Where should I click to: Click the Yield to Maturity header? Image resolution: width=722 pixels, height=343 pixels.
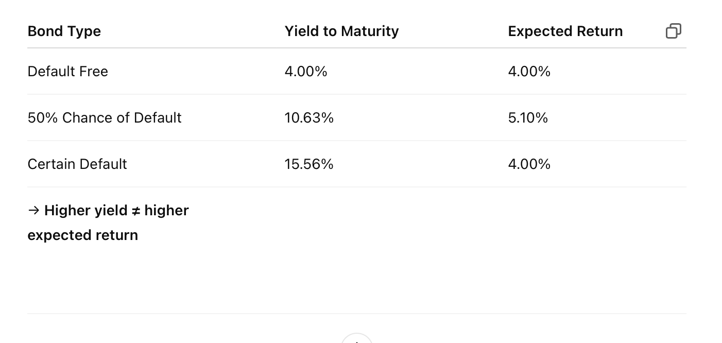[x=341, y=31]
